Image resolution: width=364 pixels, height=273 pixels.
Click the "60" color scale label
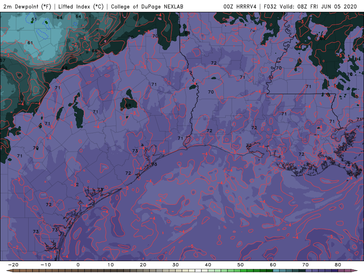(x=273, y=265)
